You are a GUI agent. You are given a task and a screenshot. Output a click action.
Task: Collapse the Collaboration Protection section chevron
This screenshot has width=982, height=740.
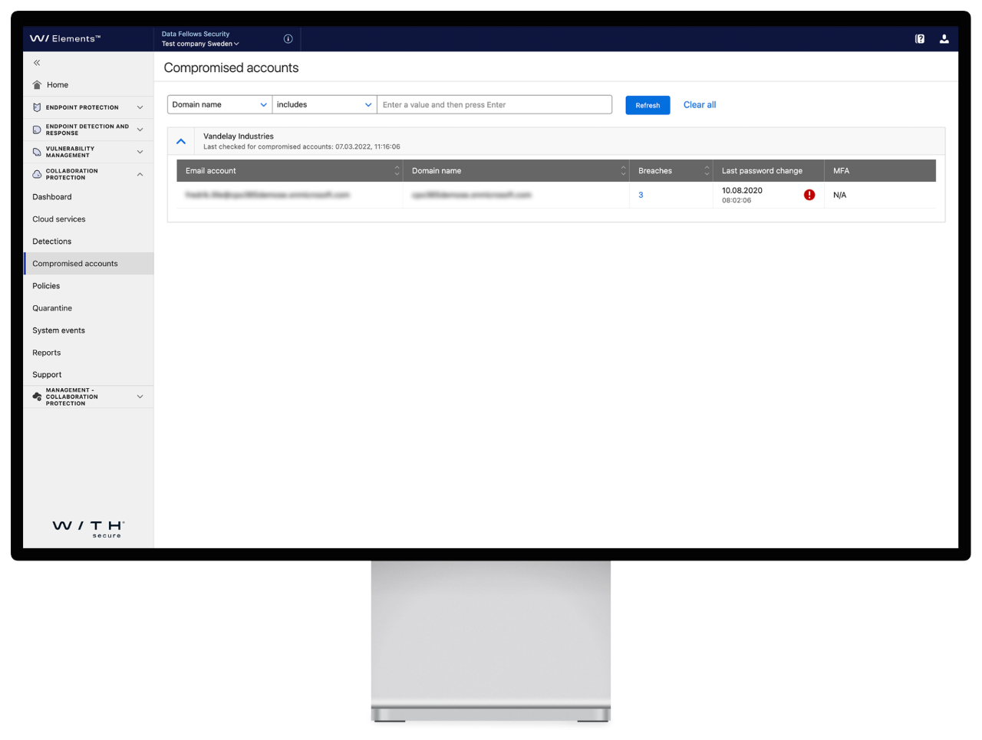(140, 174)
